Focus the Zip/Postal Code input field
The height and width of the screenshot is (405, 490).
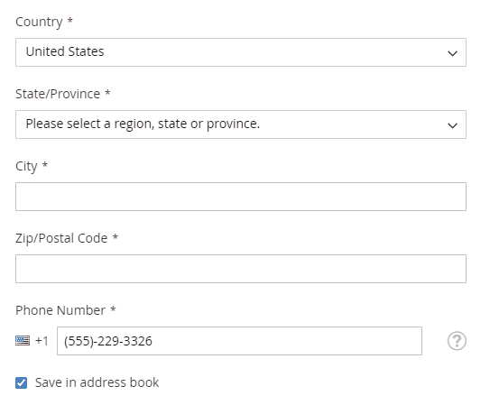click(x=241, y=269)
